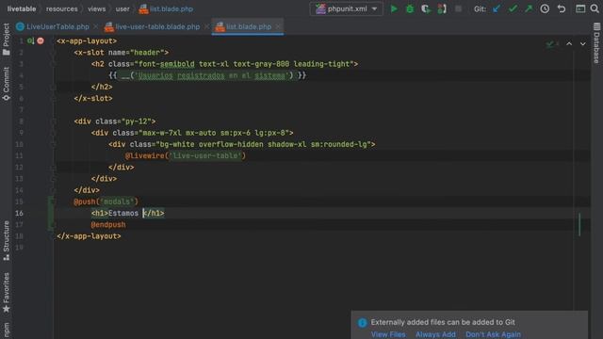
Task: Switch to LiveUserTable.php tab
Action: click(x=53, y=26)
